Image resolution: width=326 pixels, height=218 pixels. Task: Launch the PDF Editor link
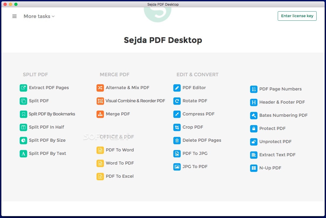[x=194, y=88]
